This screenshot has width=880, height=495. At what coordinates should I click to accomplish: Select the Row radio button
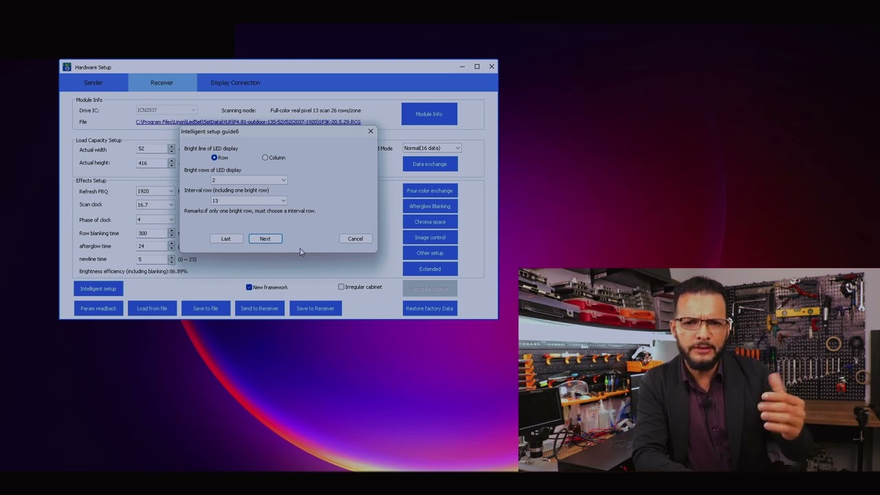point(214,157)
